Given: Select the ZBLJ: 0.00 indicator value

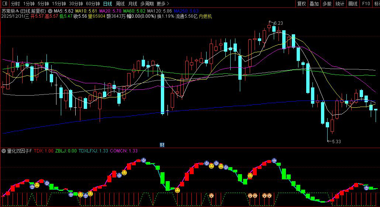Looking at the screenshot, I should pyautogui.click(x=66, y=151).
